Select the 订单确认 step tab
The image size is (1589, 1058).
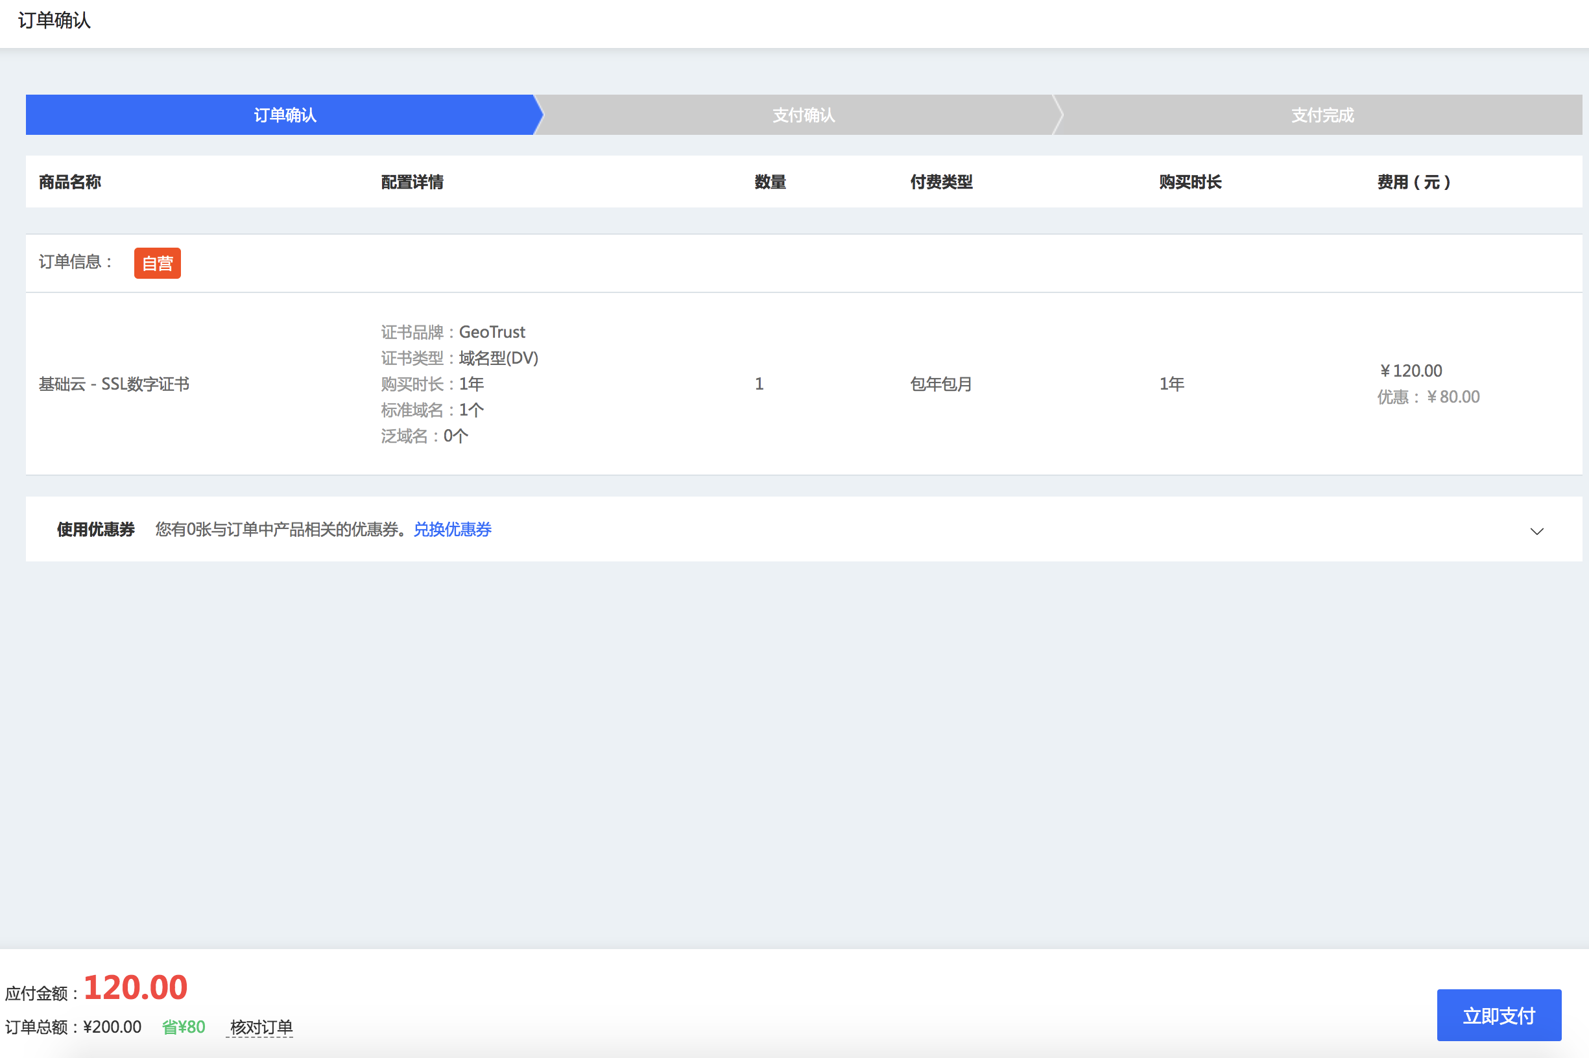coord(284,115)
